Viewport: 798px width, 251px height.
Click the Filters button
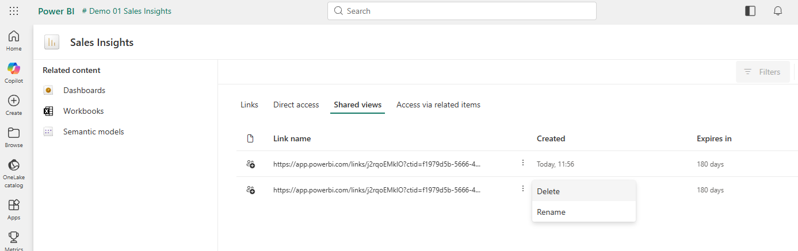point(762,72)
